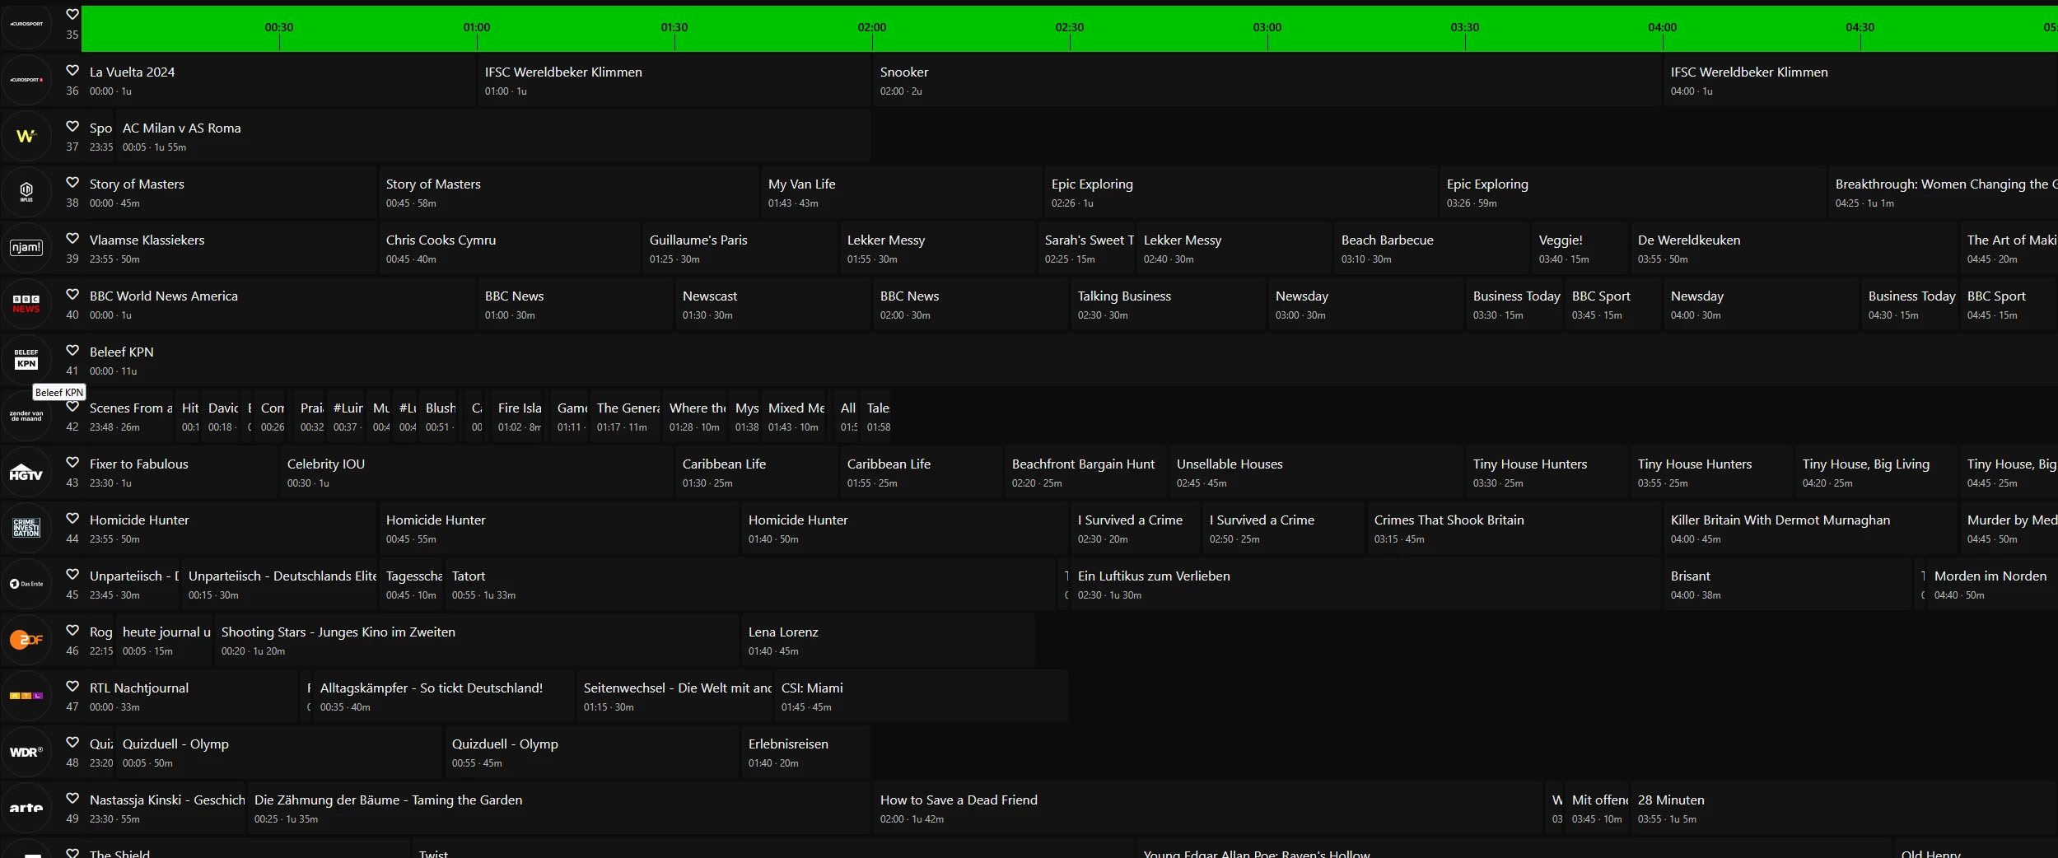Open Talking Business at 02:30
The width and height of the screenshot is (2058, 858).
click(1169, 305)
